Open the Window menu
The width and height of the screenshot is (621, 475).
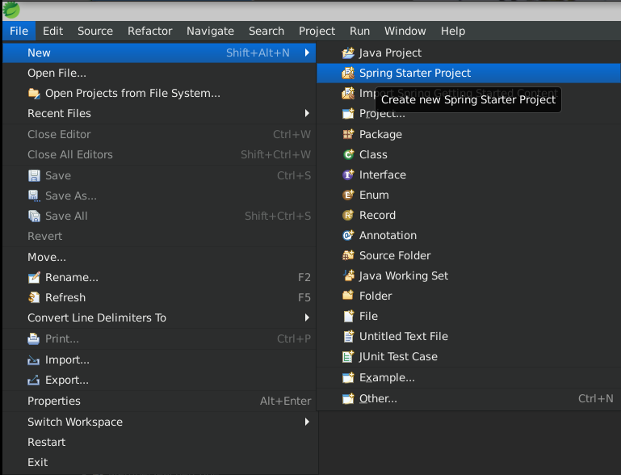tap(405, 31)
